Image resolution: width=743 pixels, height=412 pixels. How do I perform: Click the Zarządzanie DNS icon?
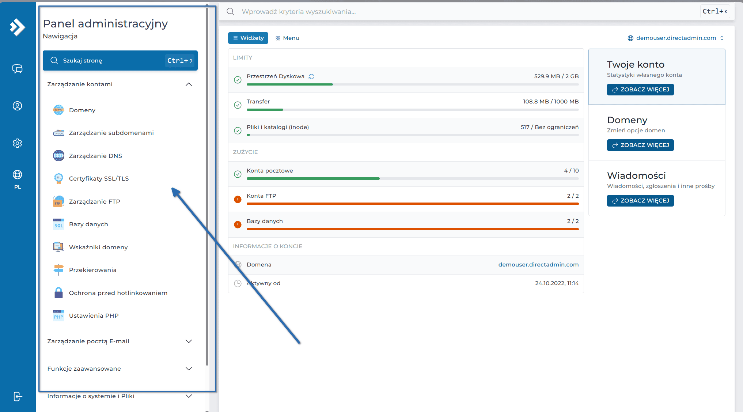pos(58,156)
